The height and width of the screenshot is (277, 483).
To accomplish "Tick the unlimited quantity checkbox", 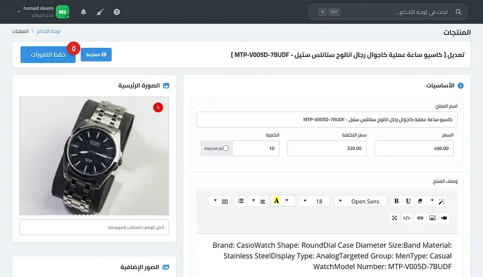I will tap(226, 148).
